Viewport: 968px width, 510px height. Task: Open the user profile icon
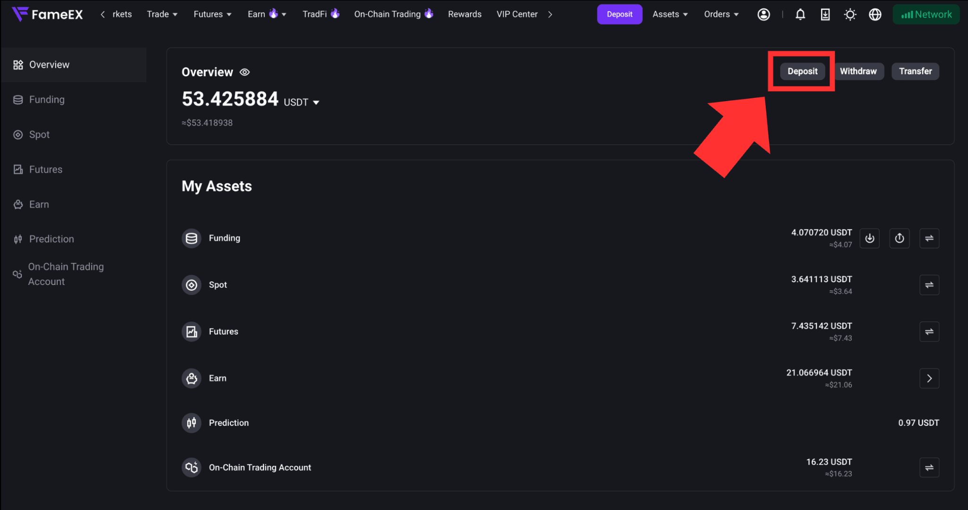click(x=763, y=15)
